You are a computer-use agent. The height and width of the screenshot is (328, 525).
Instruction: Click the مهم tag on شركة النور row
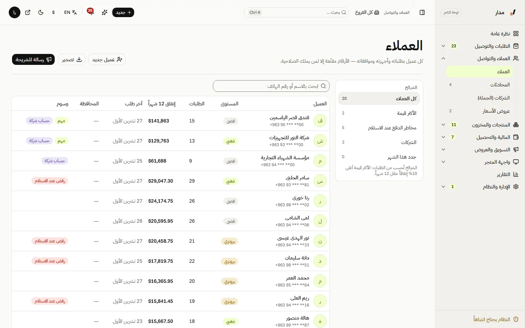[x=61, y=141]
